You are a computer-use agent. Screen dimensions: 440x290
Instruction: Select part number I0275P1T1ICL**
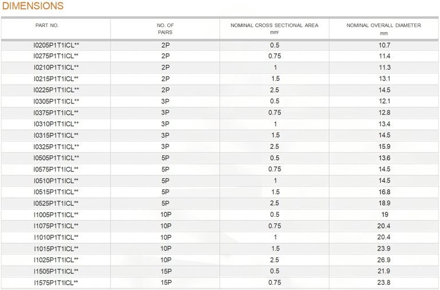pyautogui.click(x=56, y=56)
